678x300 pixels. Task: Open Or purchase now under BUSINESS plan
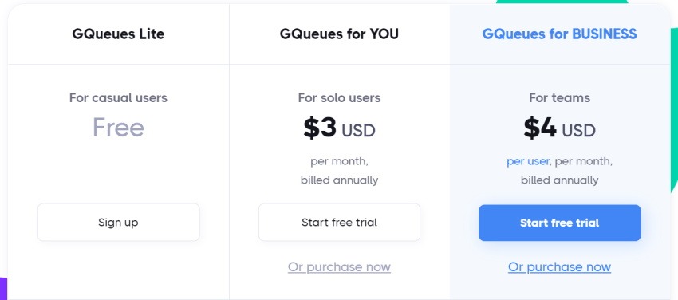click(559, 266)
